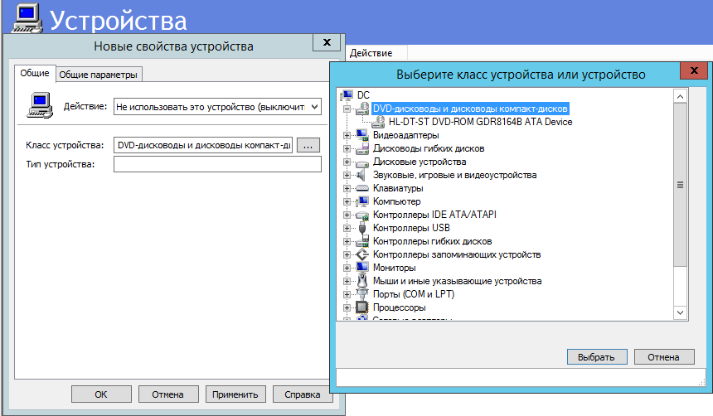This screenshot has width=713, height=416.
Task: Click the sound devices speaker icon
Action: pyautogui.click(x=362, y=175)
